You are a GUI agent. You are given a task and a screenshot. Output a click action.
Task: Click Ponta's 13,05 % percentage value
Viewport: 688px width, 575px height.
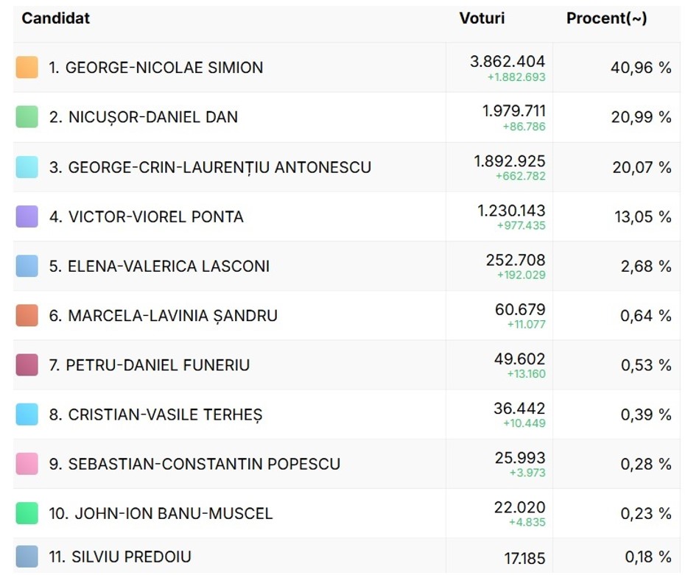642,216
